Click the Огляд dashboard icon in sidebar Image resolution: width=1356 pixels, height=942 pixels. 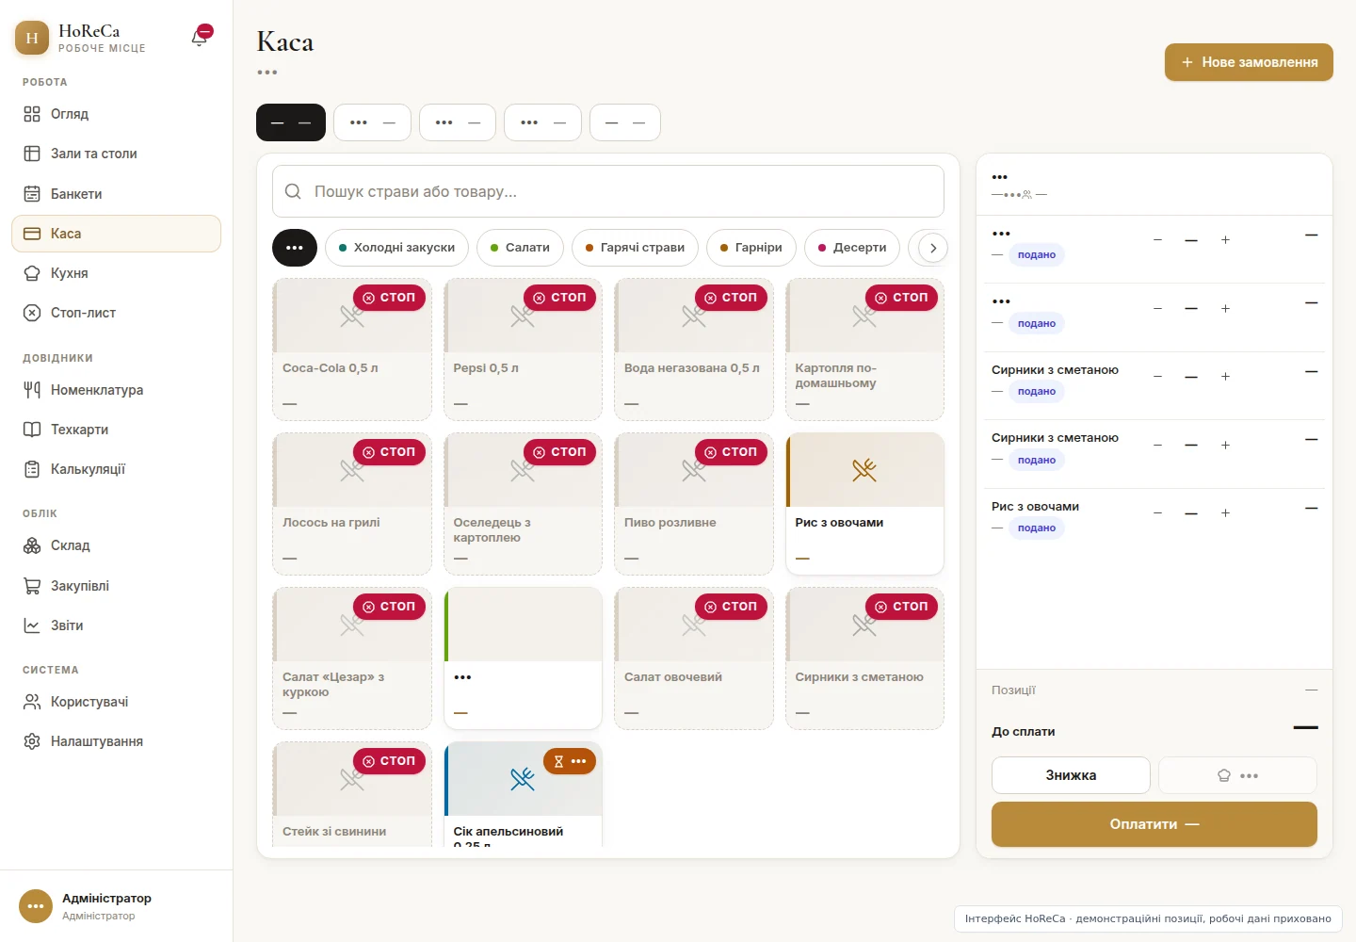click(32, 114)
